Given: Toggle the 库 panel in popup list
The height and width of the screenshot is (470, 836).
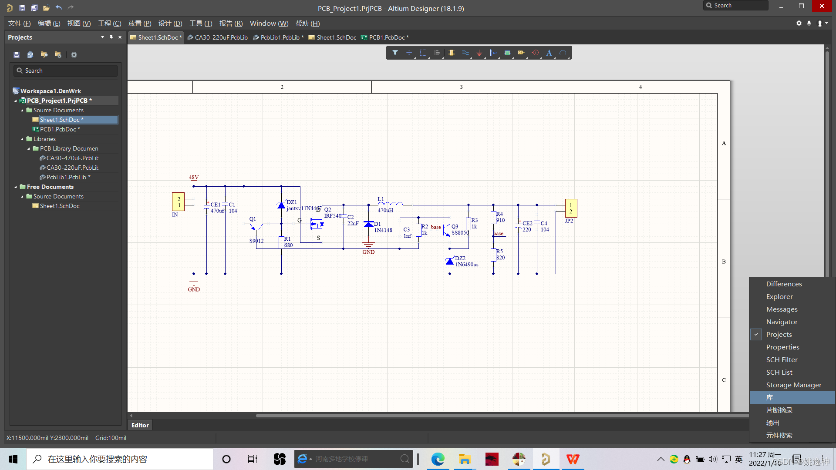Looking at the screenshot, I should pos(769,397).
